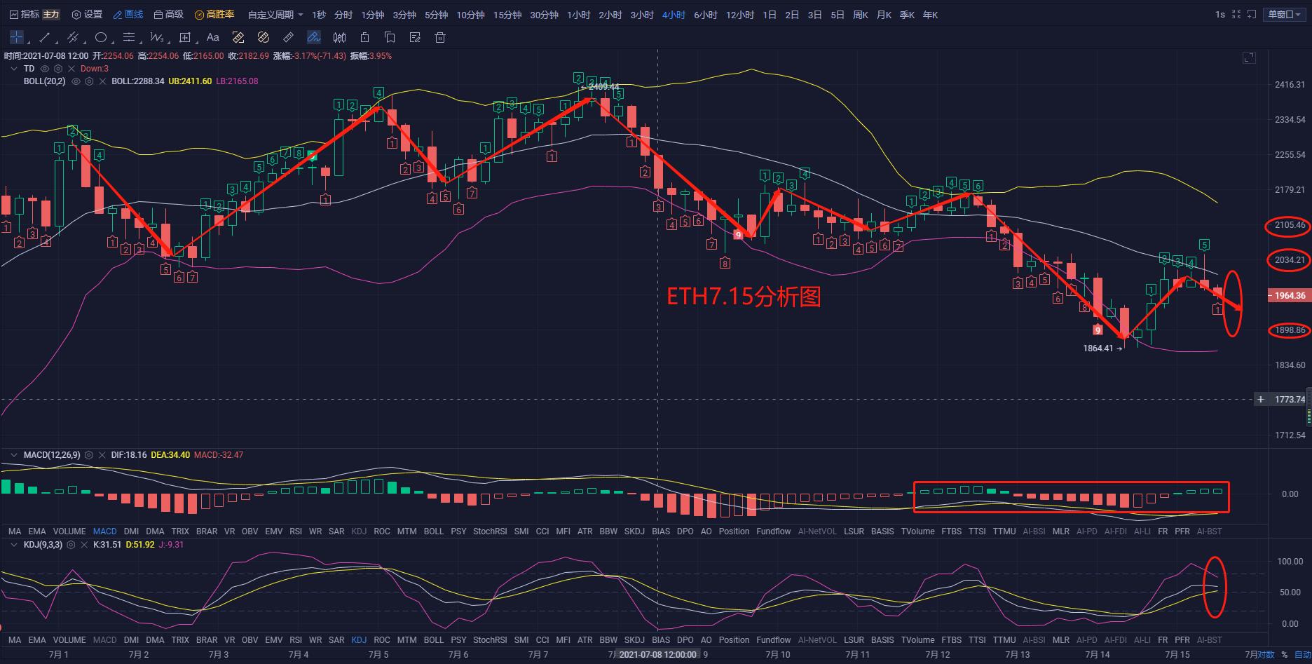
Task: Select the Aa text annotation tool
Action: click(x=213, y=37)
